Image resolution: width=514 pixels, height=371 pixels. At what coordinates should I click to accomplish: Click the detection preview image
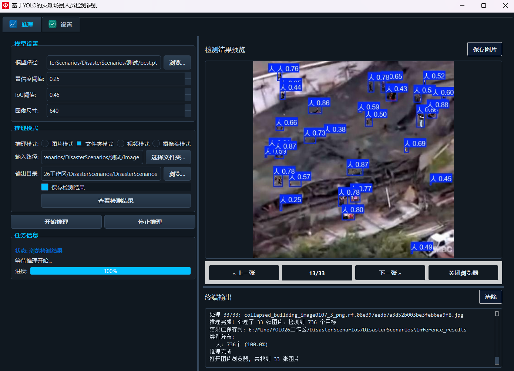click(x=353, y=160)
